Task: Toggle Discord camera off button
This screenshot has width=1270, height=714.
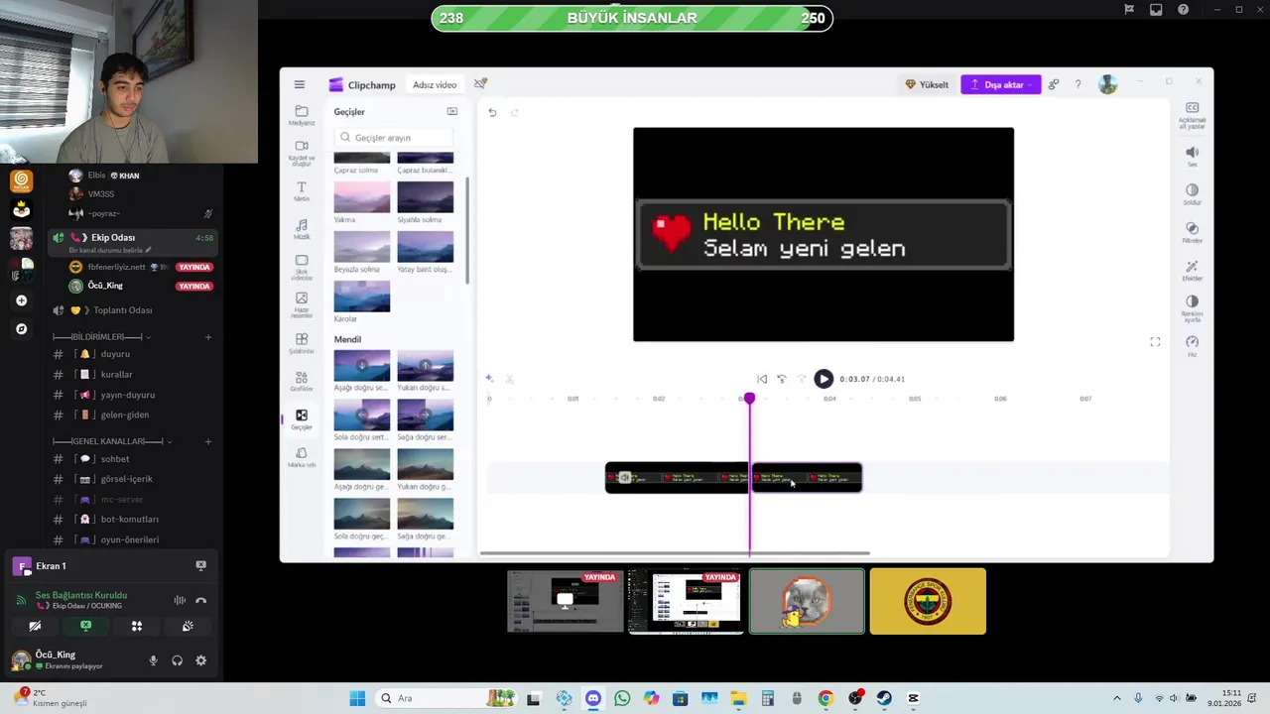Action: (35, 626)
